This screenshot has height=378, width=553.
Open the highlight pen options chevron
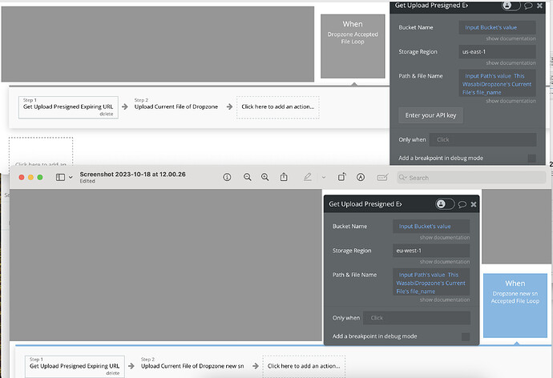(x=324, y=178)
